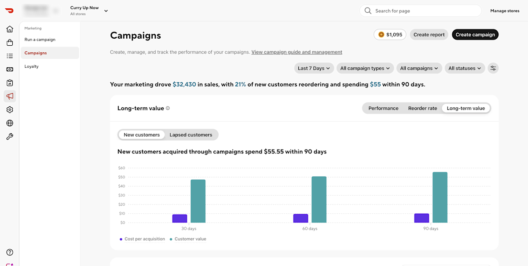Select the New customers segment
Viewport: 528px width, 266px height.
tap(142, 135)
